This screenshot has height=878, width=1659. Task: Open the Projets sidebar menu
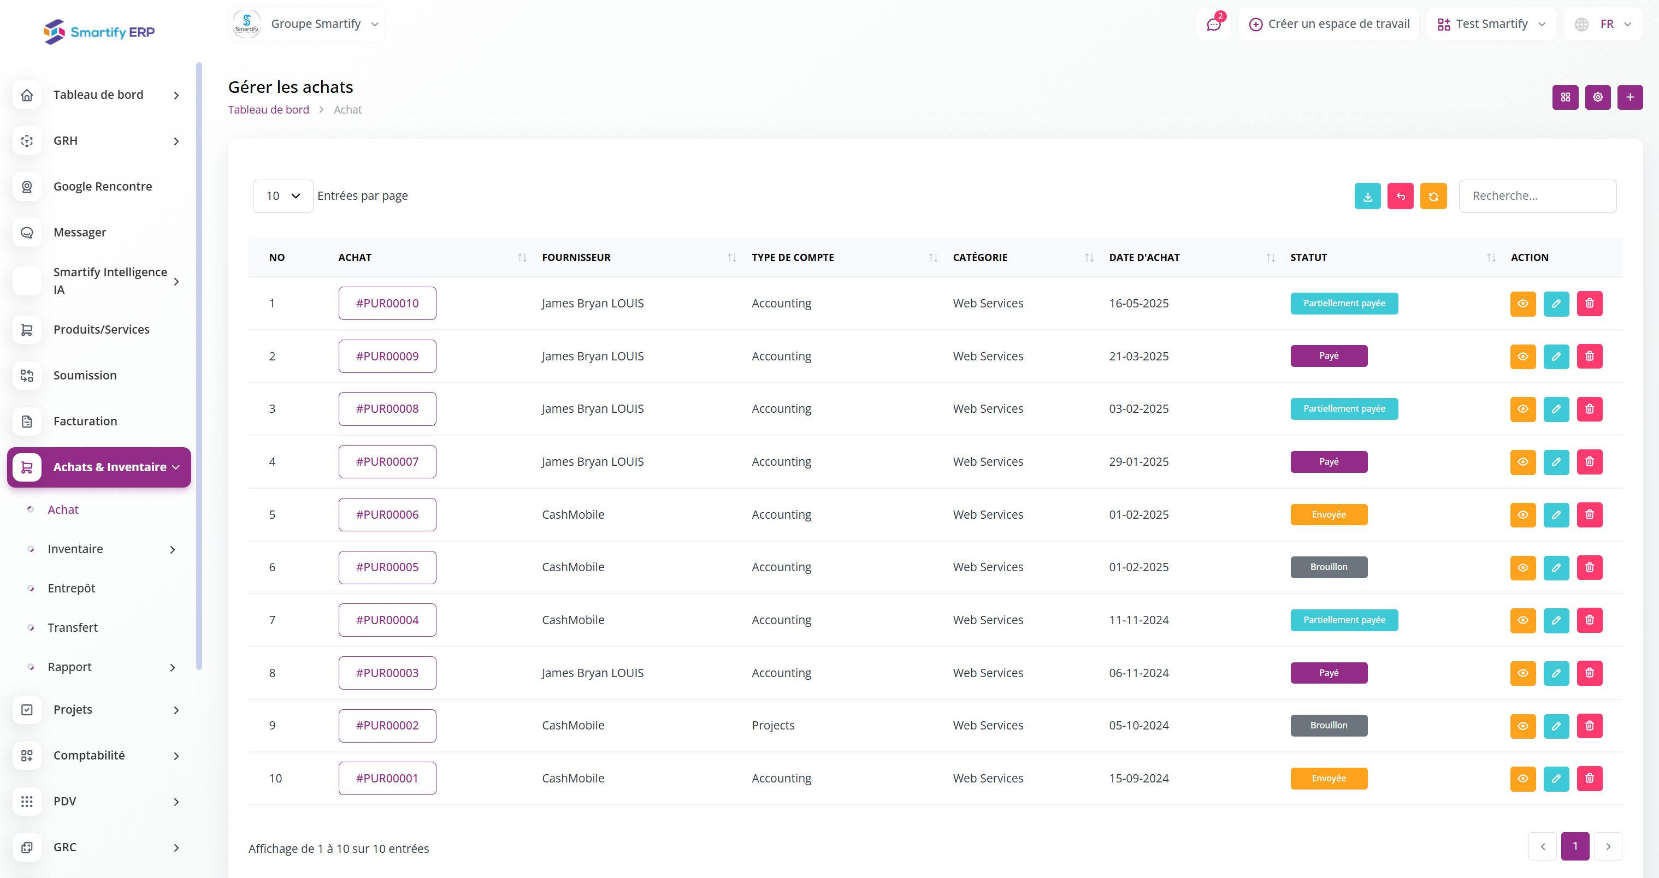(x=98, y=709)
